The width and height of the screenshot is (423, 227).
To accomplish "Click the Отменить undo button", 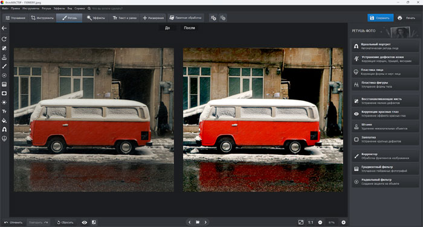I will pos(13,222).
